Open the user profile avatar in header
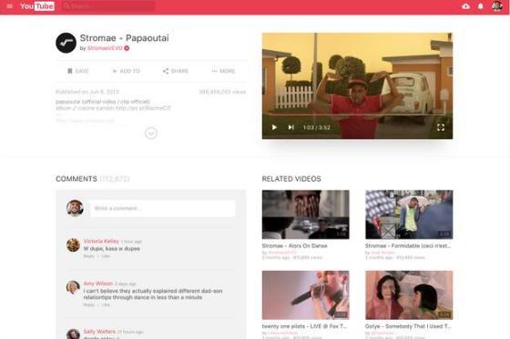The image size is (510, 339). click(497, 6)
